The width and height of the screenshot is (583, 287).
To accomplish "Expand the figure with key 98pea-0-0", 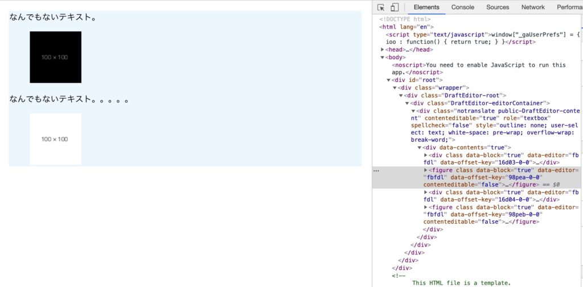I will [426, 170].
